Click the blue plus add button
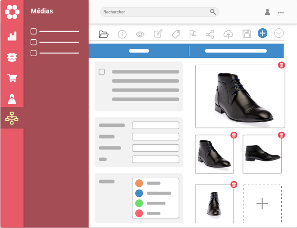 263,33
